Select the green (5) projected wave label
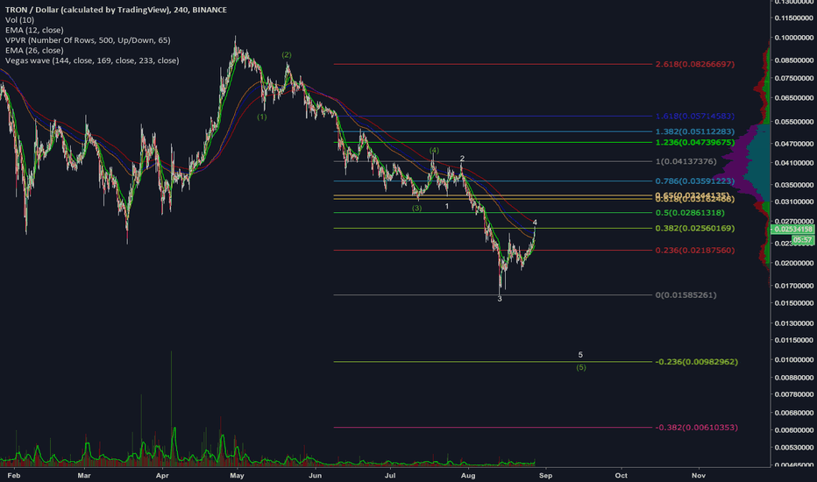Viewport: 817px width, 482px height. pyautogui.click(x=581, y=367)
